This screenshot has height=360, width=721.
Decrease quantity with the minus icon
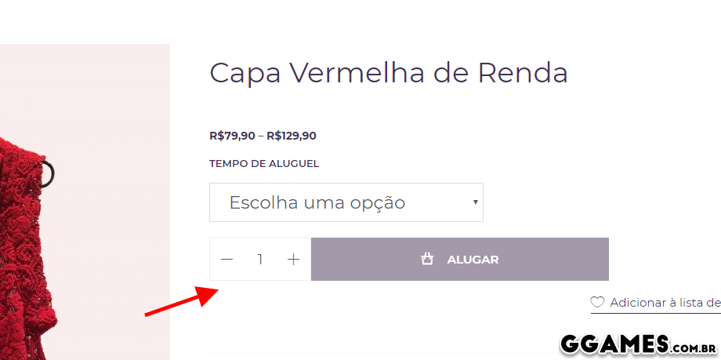click(227, 259)
